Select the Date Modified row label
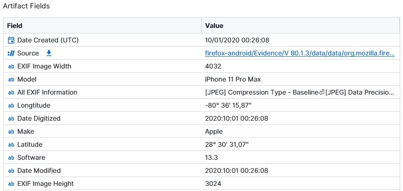This screenshot has height=191, width=403. pyautogui.click(x=39, y=171)
